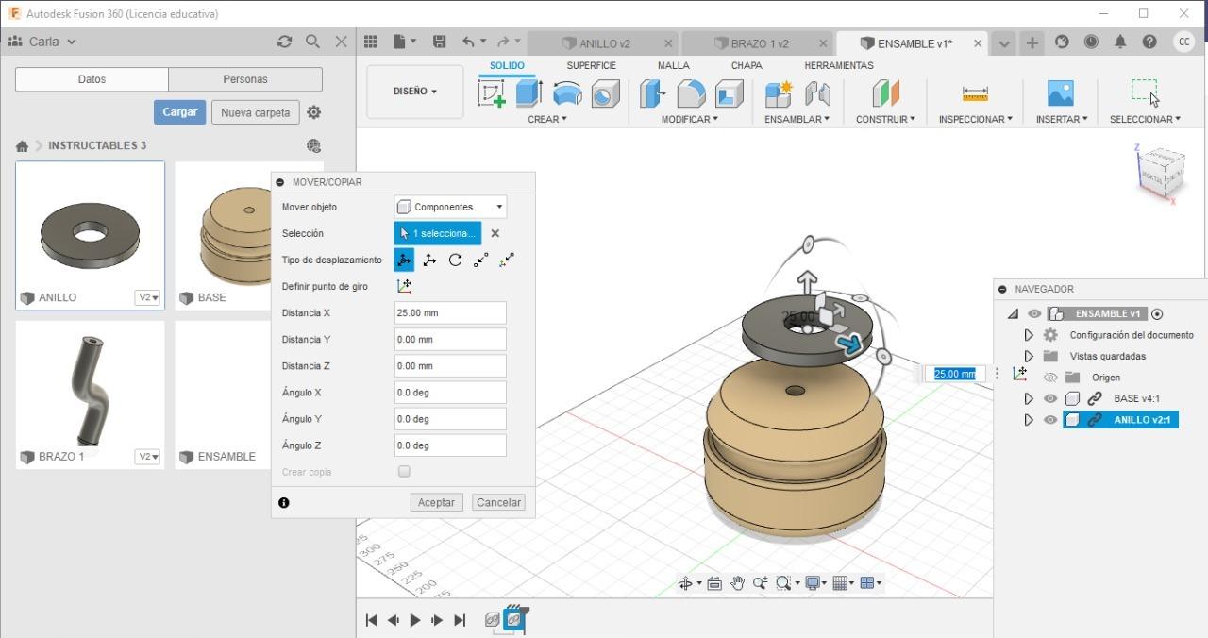
Task: Choose the Revolve tool icon
Action: click(x=567, y=93)
